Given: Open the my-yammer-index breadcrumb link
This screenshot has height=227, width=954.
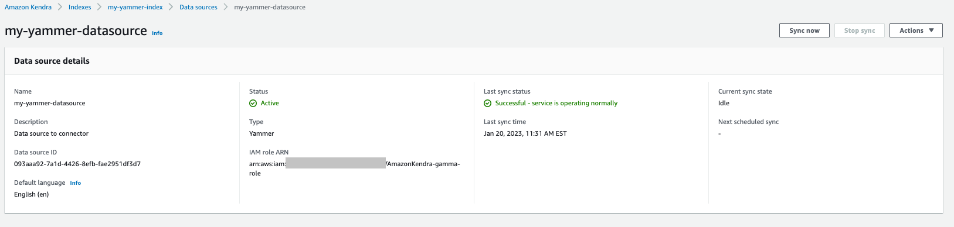Looking at the screenshot, I should click(x=135, y=7).
